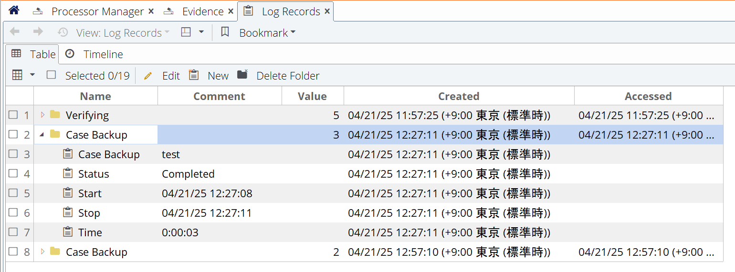Switch to the Processor Manager tab
This screenshot has width=735, height=272.
coord(97,11)
